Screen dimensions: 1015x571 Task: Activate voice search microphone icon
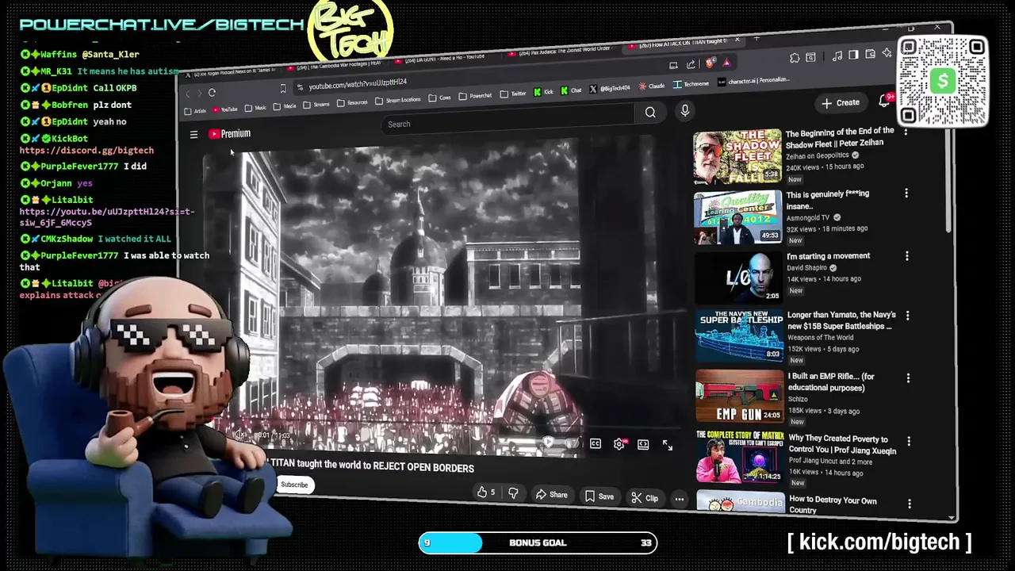[685, 111]
